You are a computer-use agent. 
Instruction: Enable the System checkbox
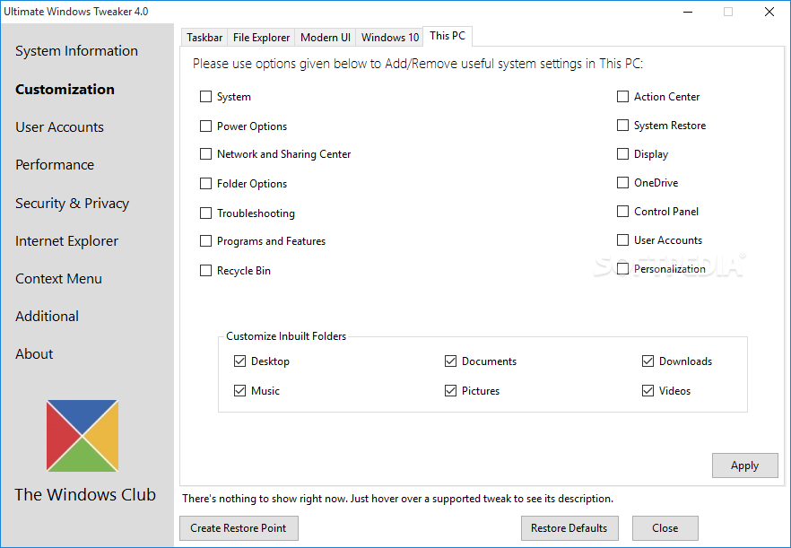(206, 97)
